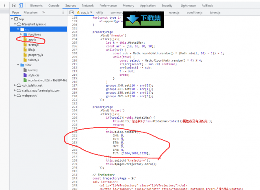The width and height of the screenshot is (260, 190).
Task: Collapse the view folder arrow
Action: pyautogui.click(x=18, y=65)
